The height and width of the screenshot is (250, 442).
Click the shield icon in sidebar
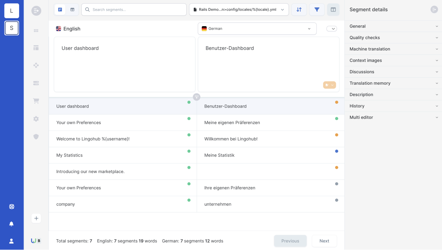[x=36, y=137]
